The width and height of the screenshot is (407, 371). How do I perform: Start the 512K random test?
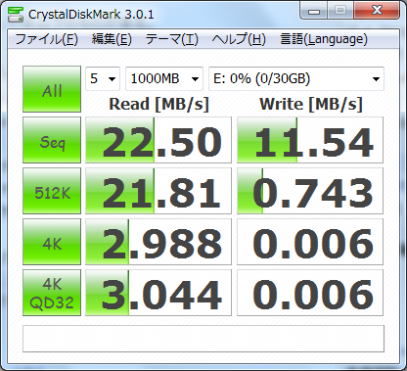52,191
